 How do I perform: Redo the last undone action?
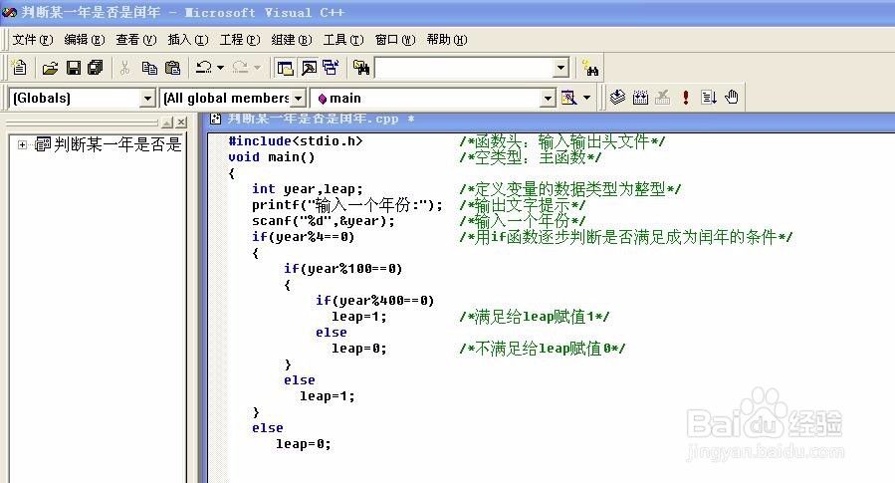[x=240, y=68]
